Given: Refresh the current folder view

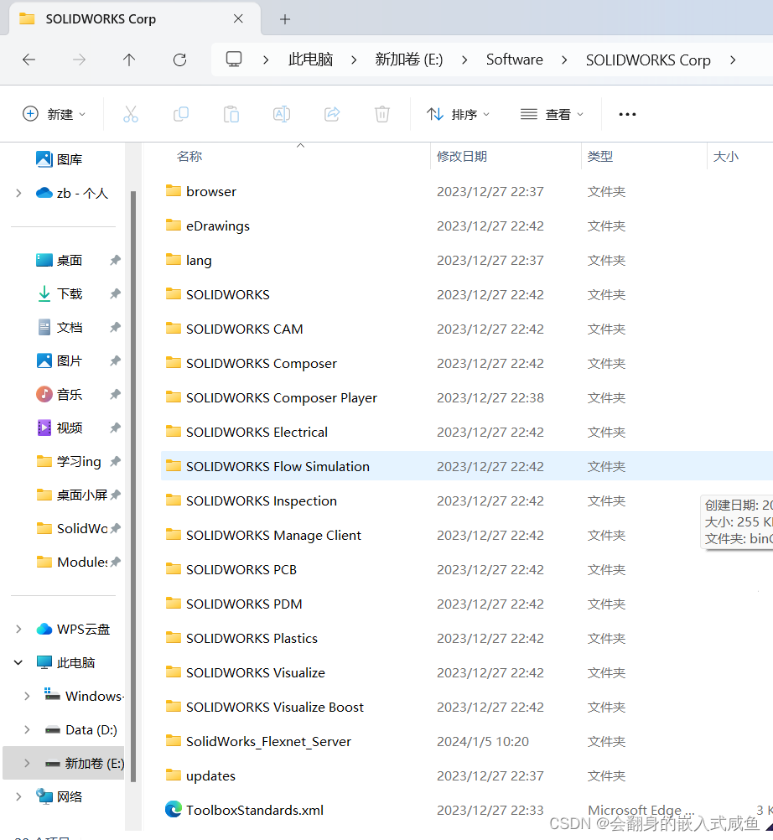Looking at the screenshot, I should point(179,60).
